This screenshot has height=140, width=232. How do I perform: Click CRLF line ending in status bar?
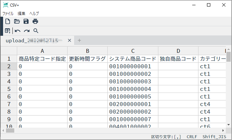192,137
